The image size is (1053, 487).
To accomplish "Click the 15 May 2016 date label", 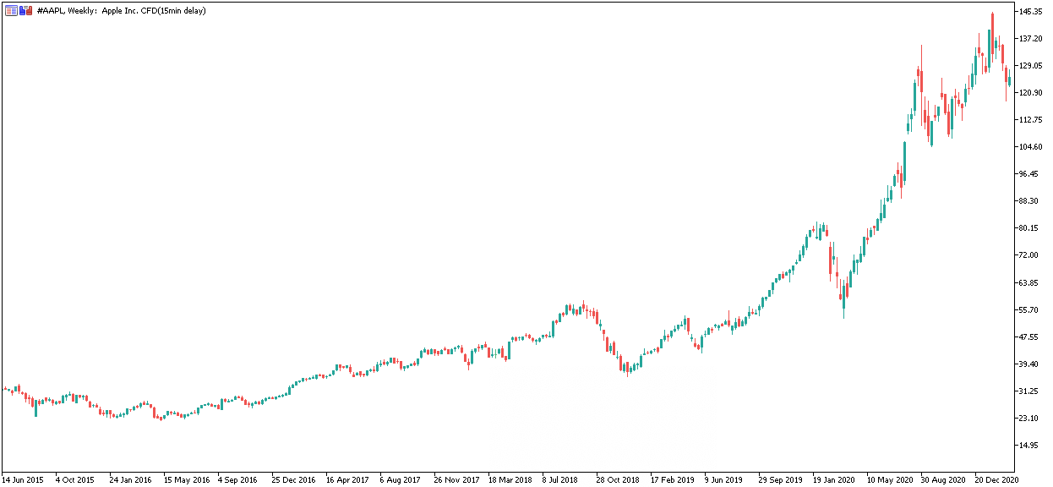I will [x=186, y=479].
